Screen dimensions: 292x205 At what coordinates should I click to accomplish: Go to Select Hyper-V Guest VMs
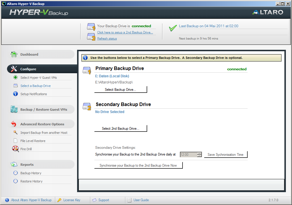point(39,78)
